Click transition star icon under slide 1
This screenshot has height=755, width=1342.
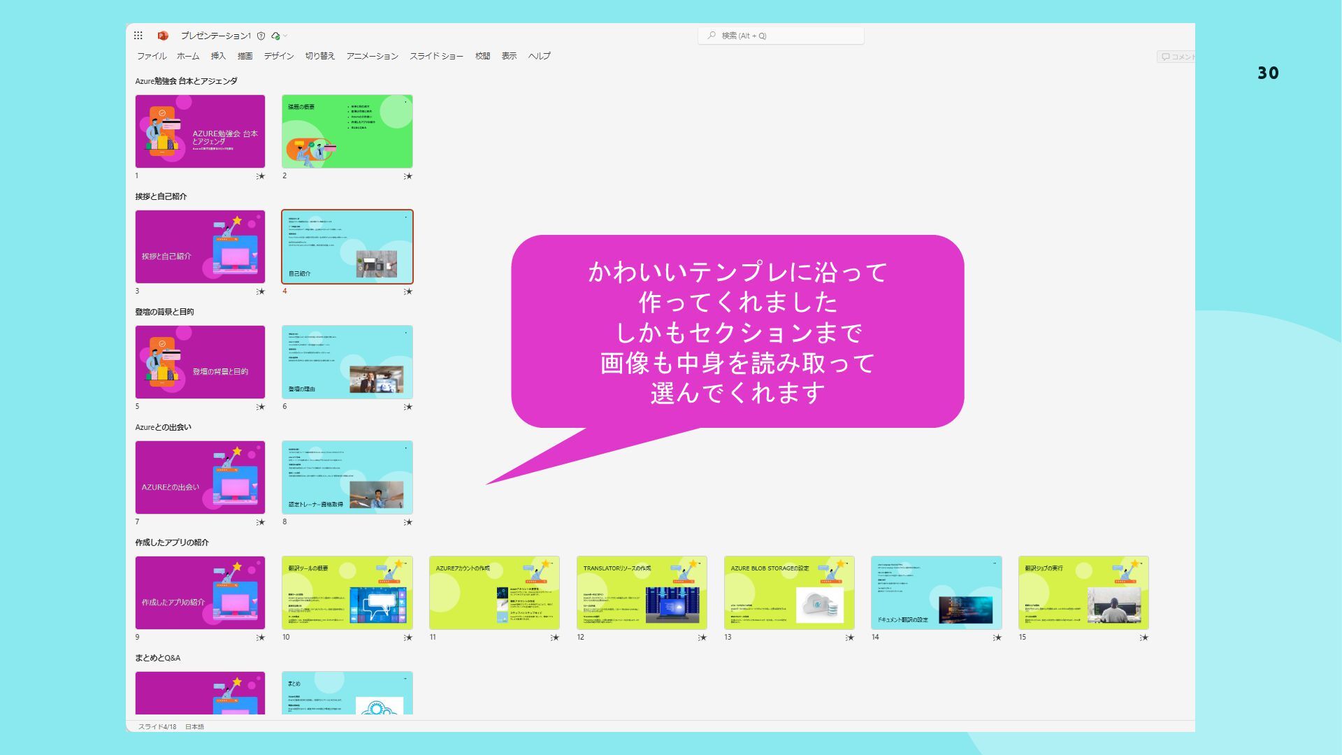coord(261,176)
